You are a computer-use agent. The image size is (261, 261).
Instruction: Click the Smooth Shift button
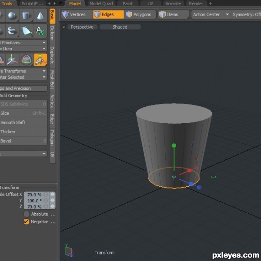[x=23, y=122]
